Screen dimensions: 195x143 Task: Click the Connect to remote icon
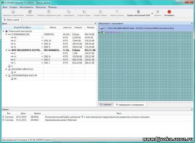[13, 12]
